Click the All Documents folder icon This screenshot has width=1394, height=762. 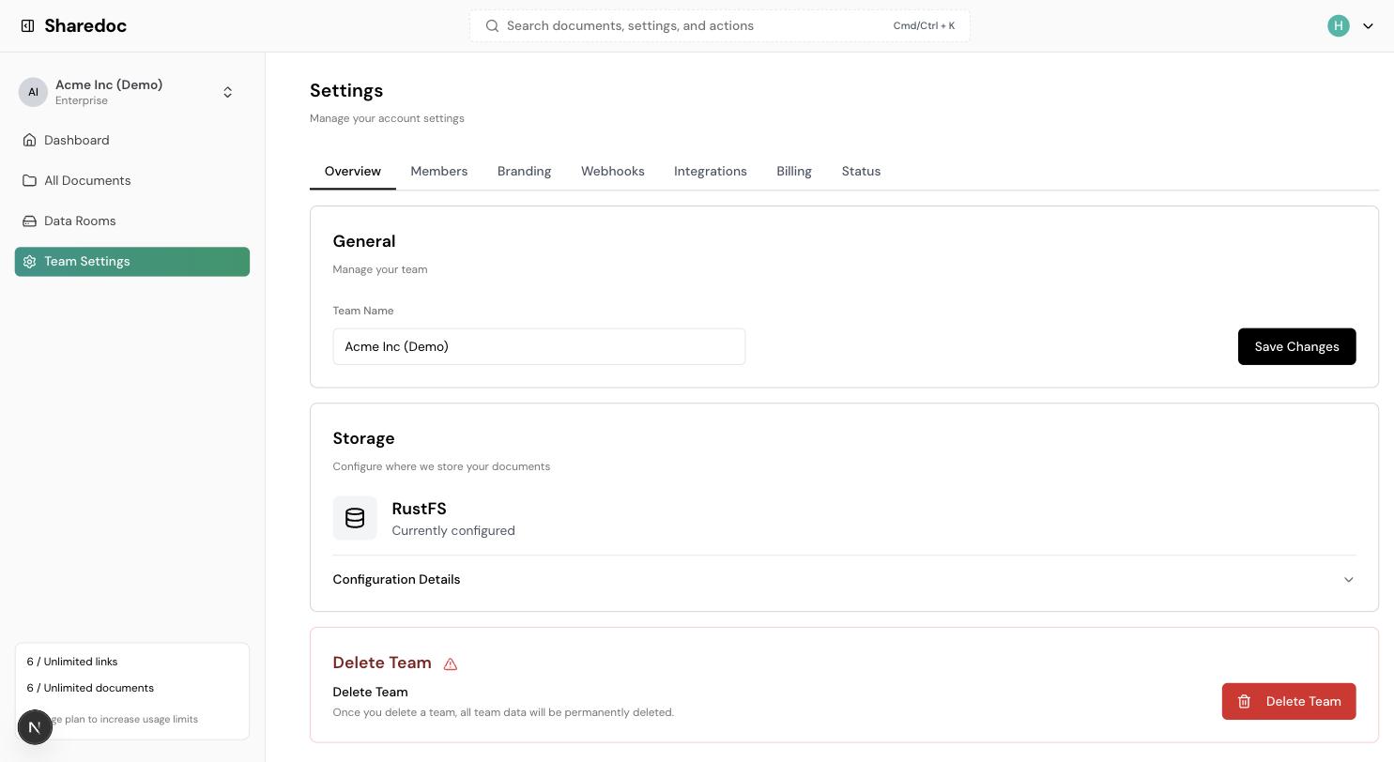(x=30, y=181)
